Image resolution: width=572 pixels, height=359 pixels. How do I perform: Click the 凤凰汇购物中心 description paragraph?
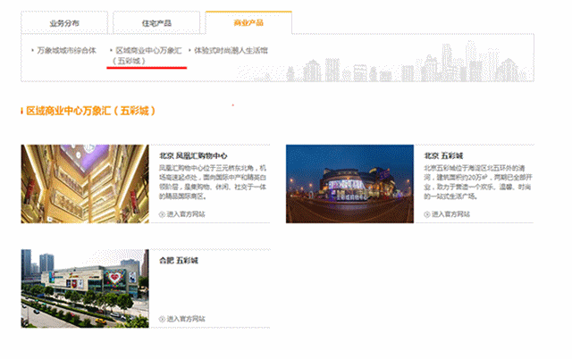coord(213,182)
